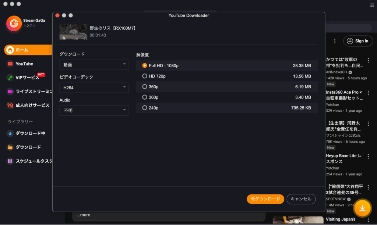Click the Home house icon in sidebar
Image resolution: width=377 pixels, height=225 pixels.
coord(10,50)
